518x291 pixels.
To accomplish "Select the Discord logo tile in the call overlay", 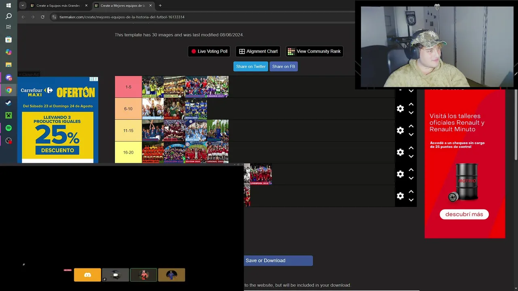I will 87,275.
